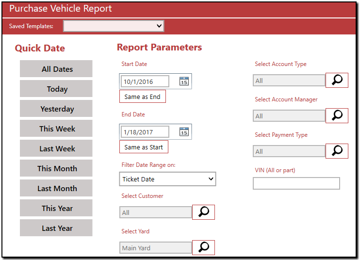Open the Select Account Type search

(x=337, y=81)
